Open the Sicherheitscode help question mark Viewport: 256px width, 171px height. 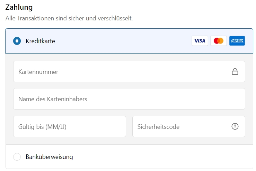(x=235, y=126)
